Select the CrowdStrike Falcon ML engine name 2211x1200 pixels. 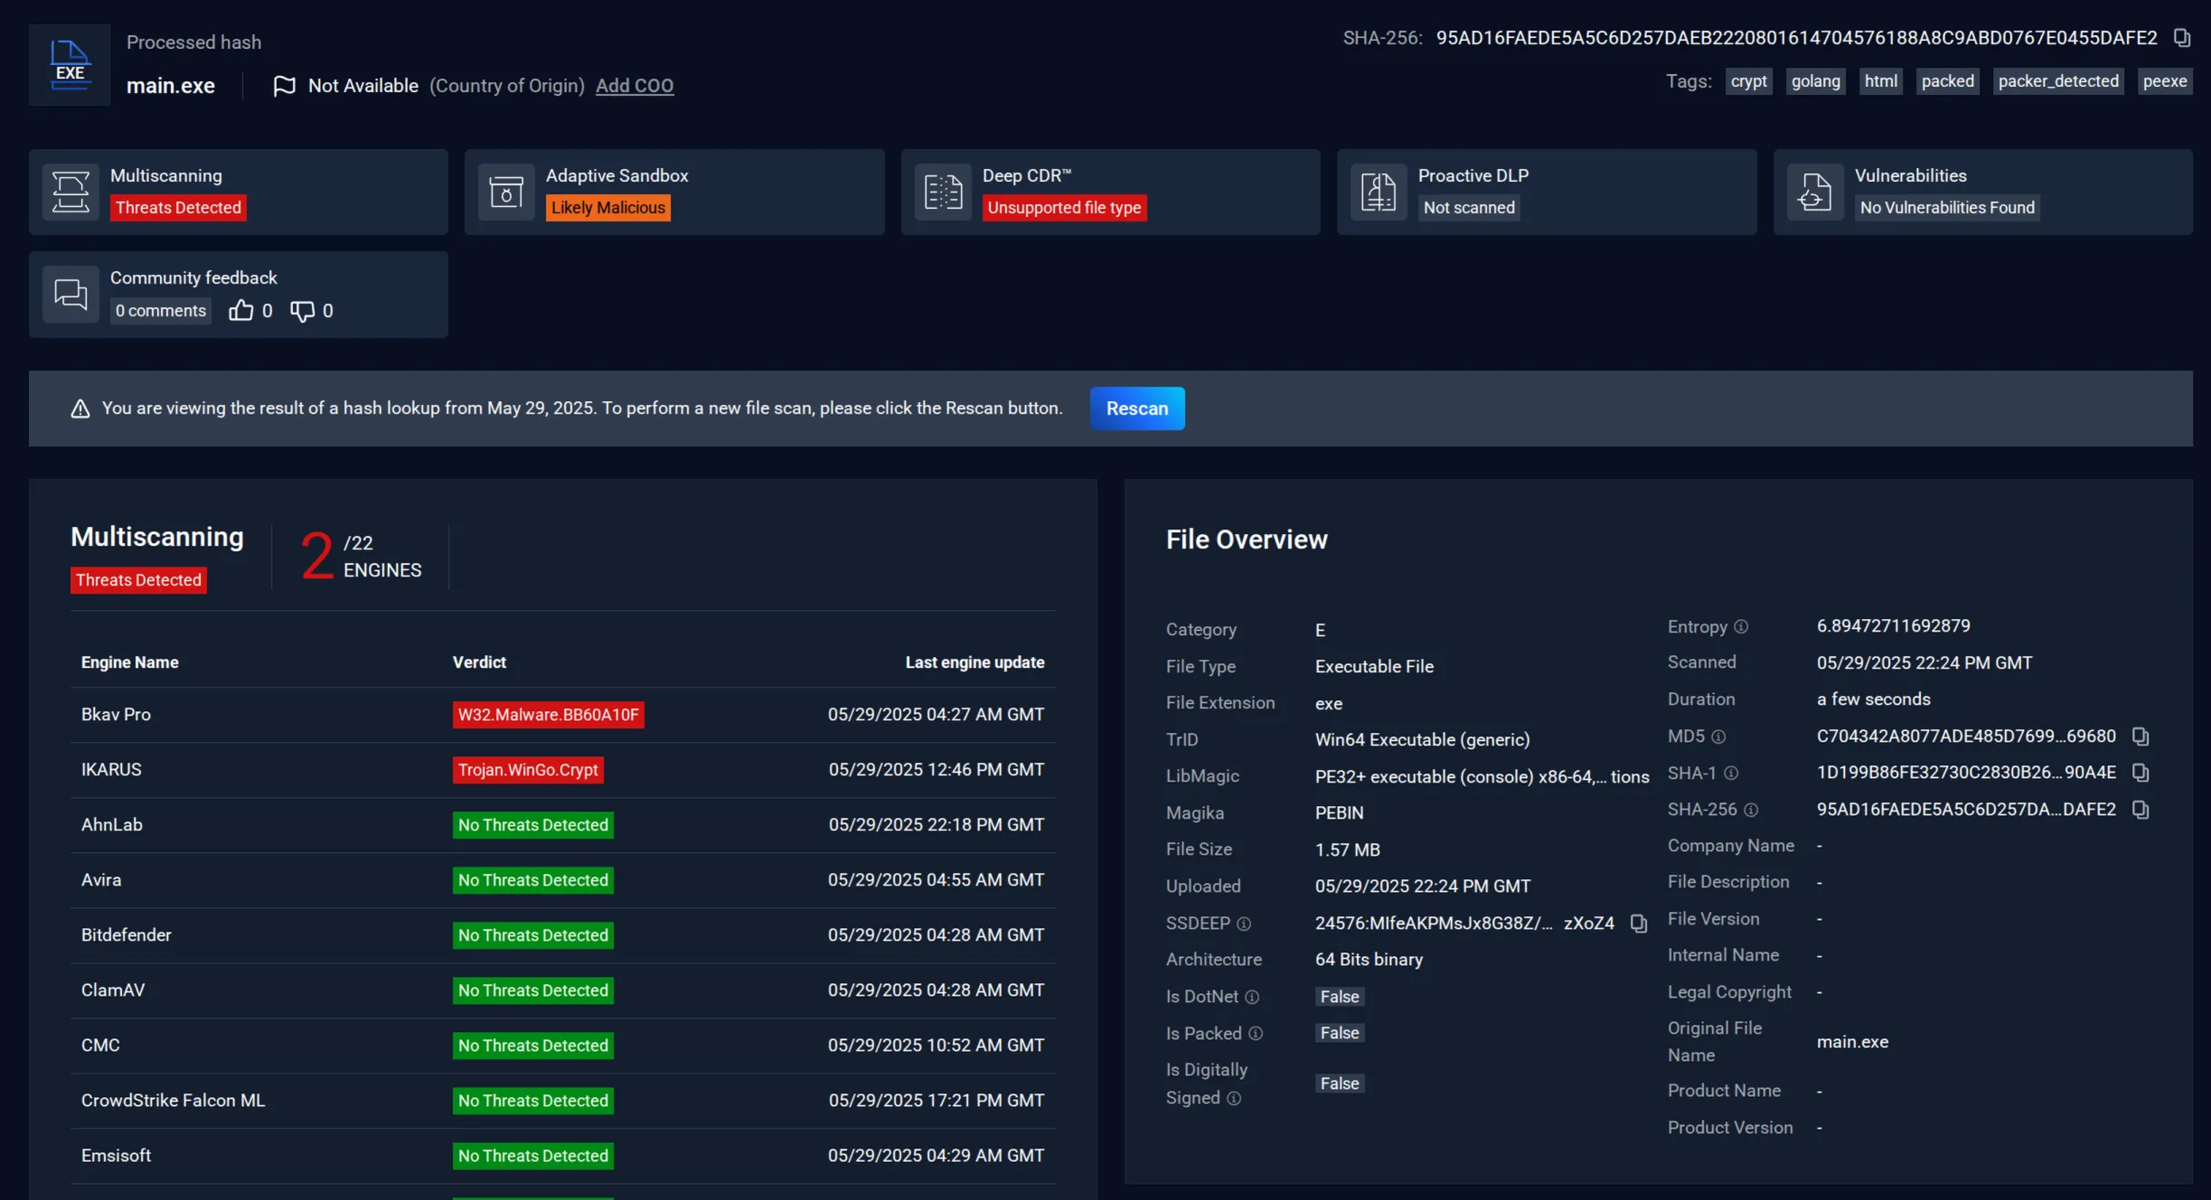[x=174, y=1101]
